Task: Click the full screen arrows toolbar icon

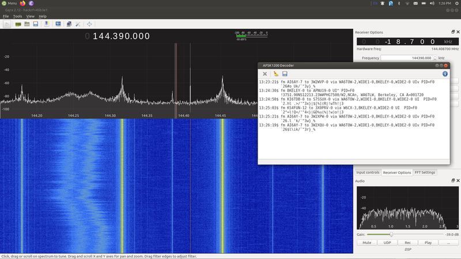Action: tap(89, 24)
